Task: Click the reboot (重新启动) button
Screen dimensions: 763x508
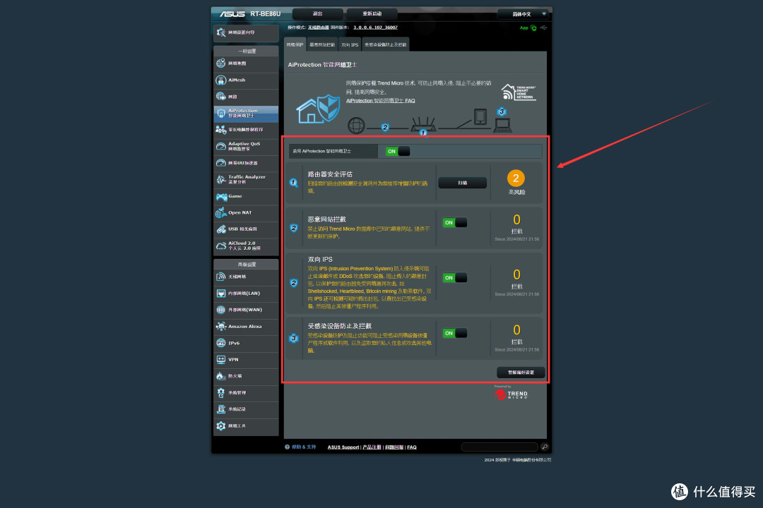Action: point(372,13)
